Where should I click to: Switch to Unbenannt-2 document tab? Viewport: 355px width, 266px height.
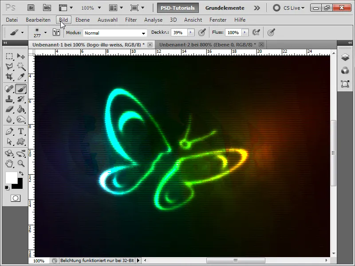[208, 45]
